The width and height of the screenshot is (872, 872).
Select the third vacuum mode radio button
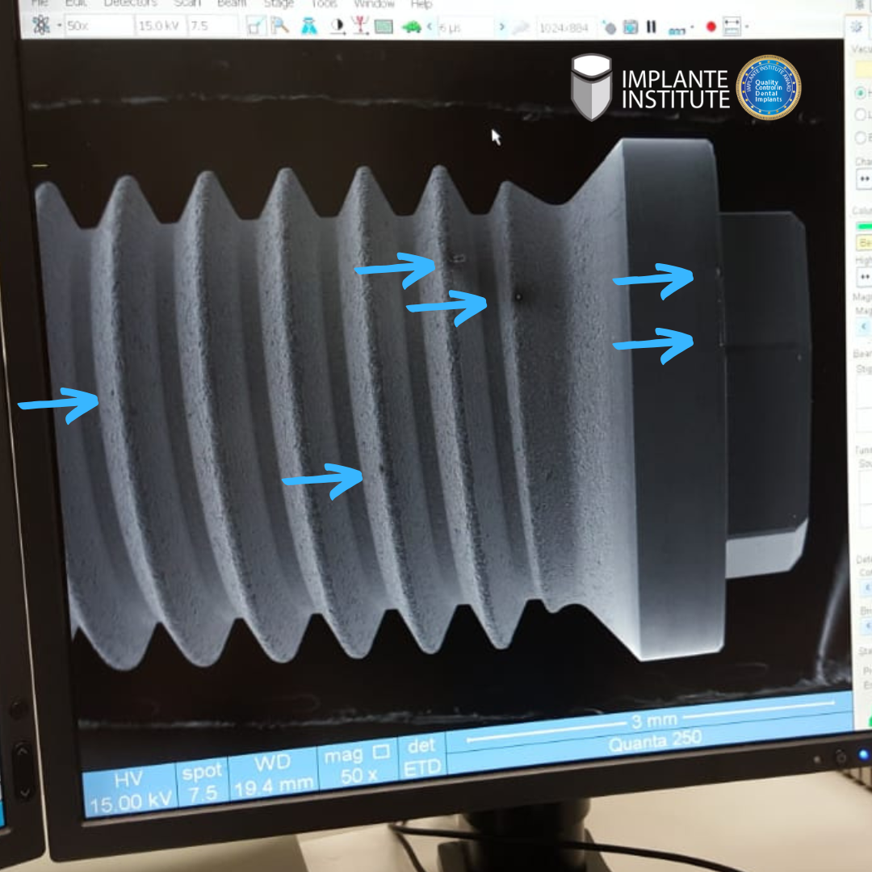point(859,136)
